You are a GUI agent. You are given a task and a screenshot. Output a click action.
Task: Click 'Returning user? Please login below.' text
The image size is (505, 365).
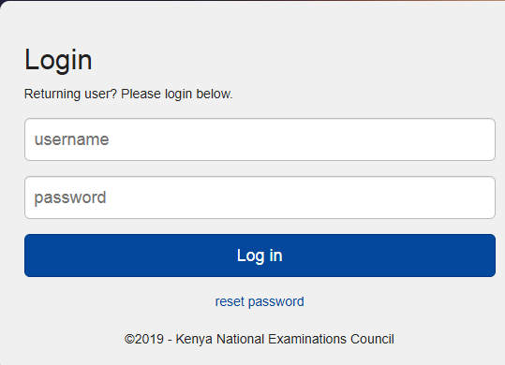[x=128, y=94]
